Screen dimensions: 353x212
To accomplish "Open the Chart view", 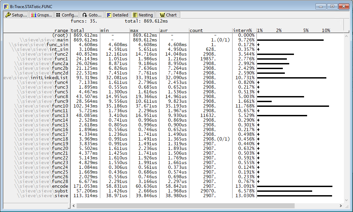I will tap(168, 15).
